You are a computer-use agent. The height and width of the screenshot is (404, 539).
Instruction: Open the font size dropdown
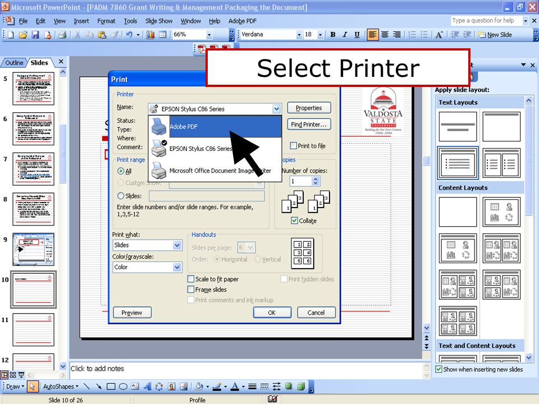click(x=321, y=35)
